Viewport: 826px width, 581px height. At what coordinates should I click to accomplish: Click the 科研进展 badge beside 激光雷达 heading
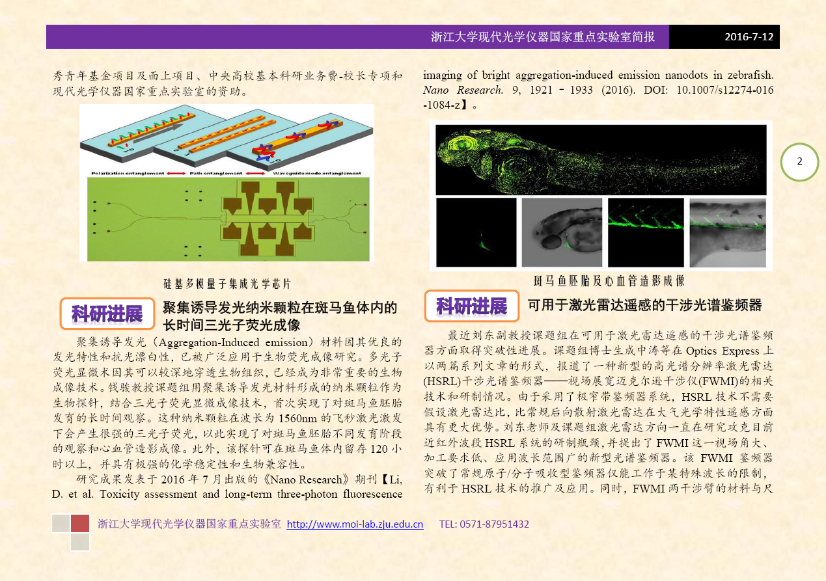pyautogui.click(x=472, y=306)
